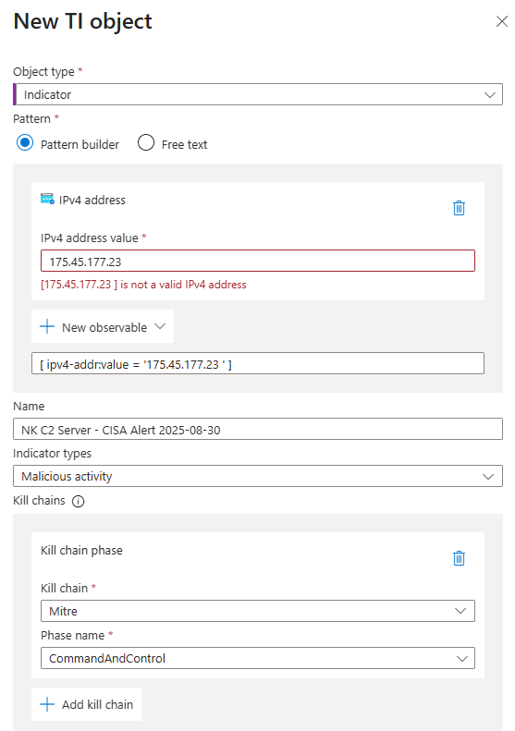The width and height of the screenshot is (515, 731).
Task: Click the Name field with NK C2 Server
Action: [x=258, y=429]
